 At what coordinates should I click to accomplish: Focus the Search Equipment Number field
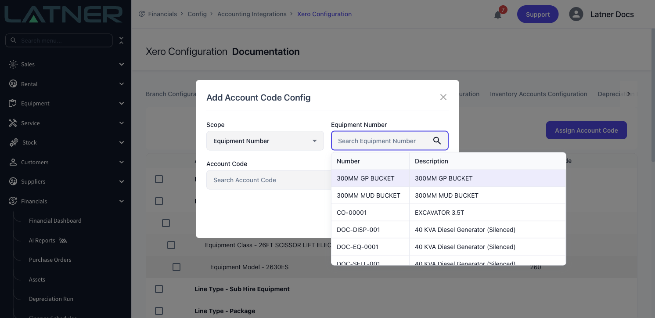click(390, 141)
